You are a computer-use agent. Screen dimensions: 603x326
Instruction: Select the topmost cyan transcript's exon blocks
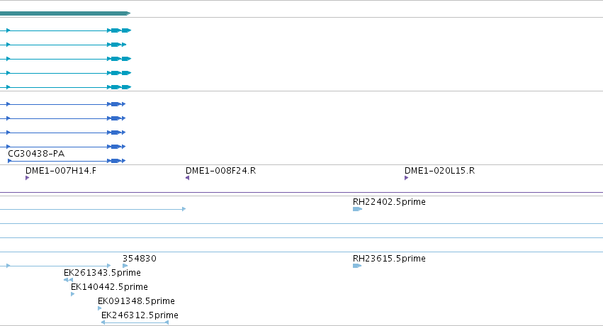click(121, 30)
